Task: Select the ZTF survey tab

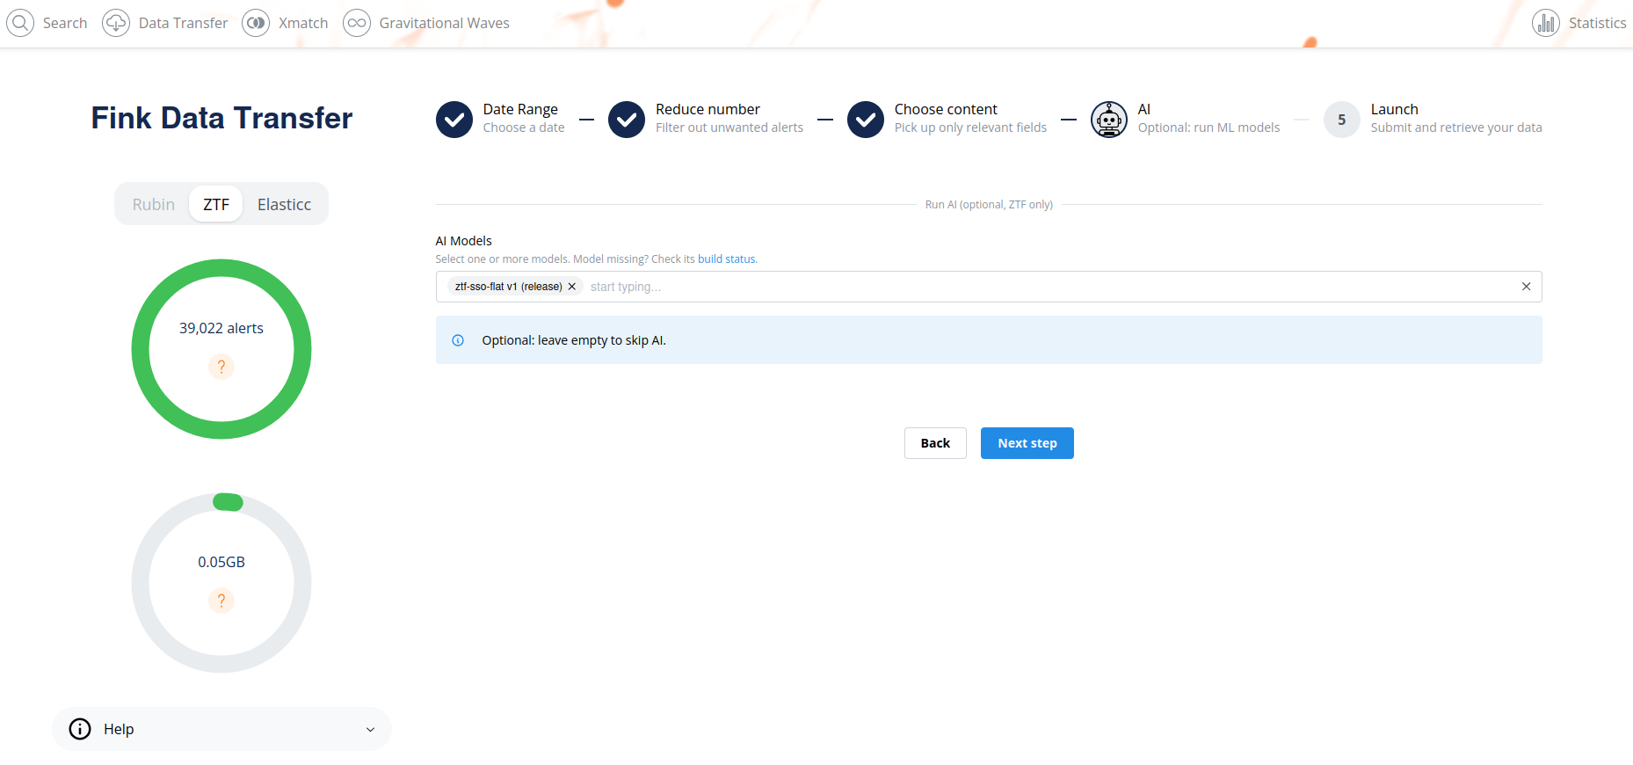Action: 216,204
